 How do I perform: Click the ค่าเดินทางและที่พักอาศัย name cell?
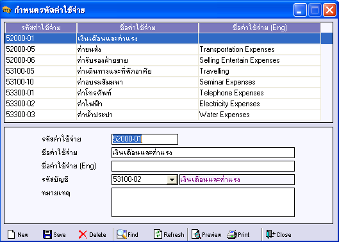pyautogui.click(x=138, y=71)
